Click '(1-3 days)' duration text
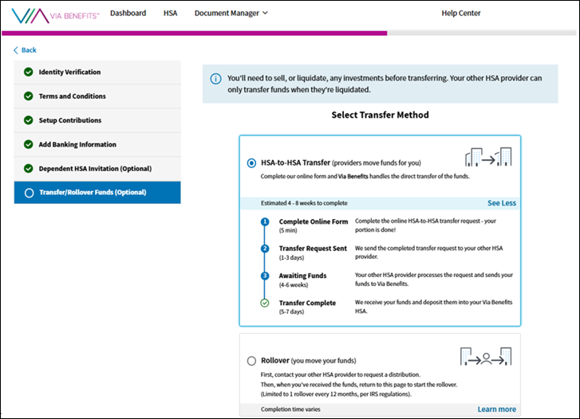580x419 pixels. tap(291, 257)
